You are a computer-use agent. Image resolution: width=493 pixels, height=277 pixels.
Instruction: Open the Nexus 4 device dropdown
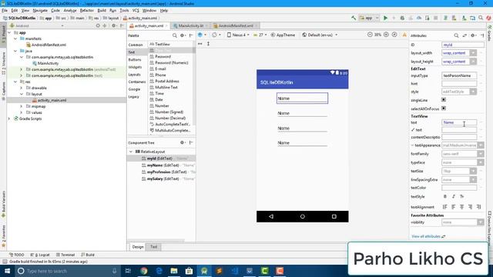[238, 35]
